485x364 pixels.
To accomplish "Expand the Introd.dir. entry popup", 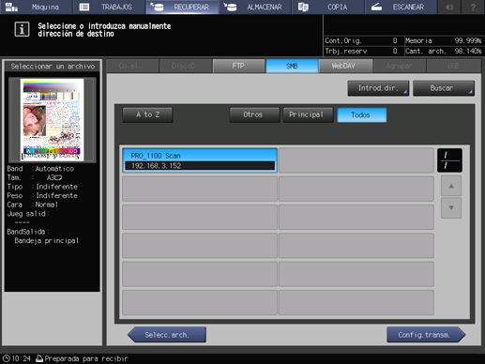I will click(x=378, y=88).
